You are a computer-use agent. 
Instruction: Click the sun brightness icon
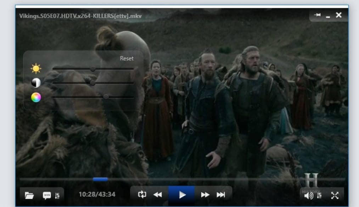pyautogui.click(x=36, y=68)
